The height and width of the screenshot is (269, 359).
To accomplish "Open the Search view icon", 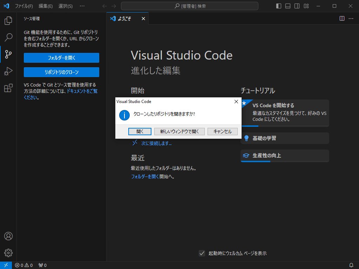I will point(8,37).
